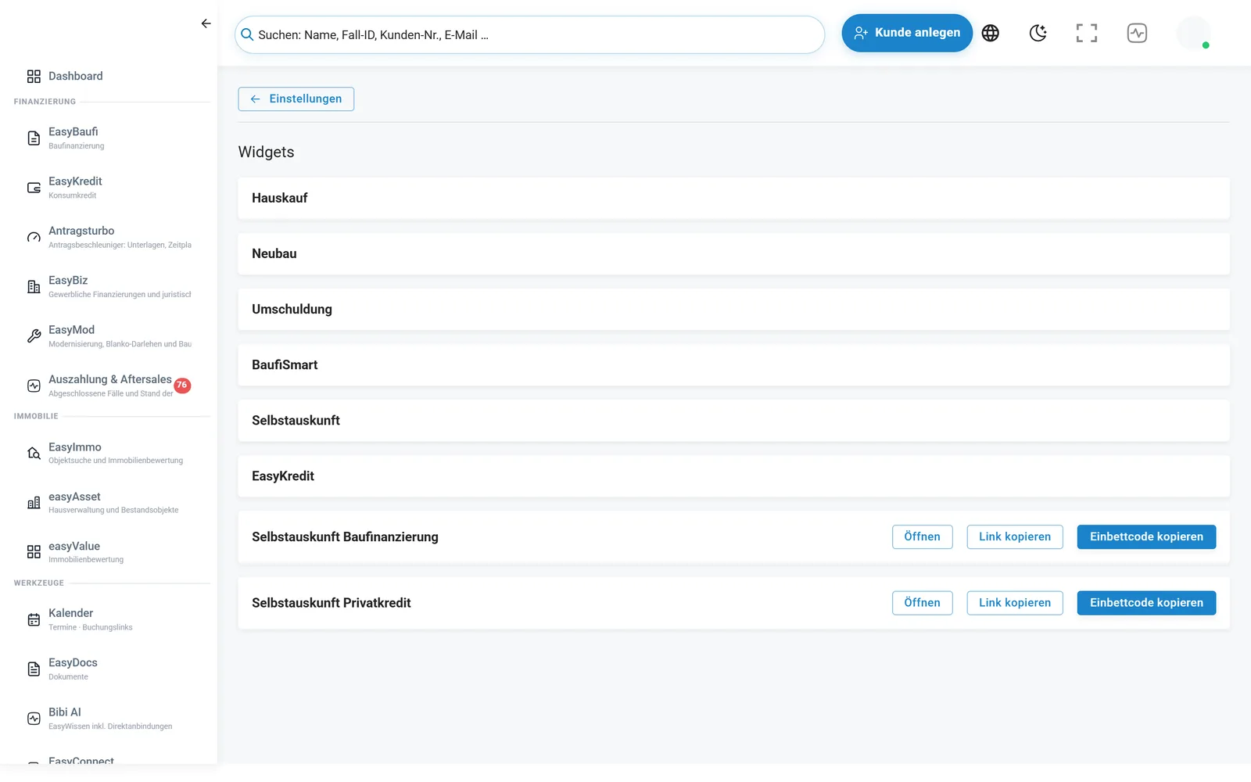Click Einbettcode kopieren for Selbstauskunft Privatkredit
The image size is (1251, 782).
[1146, 603]
